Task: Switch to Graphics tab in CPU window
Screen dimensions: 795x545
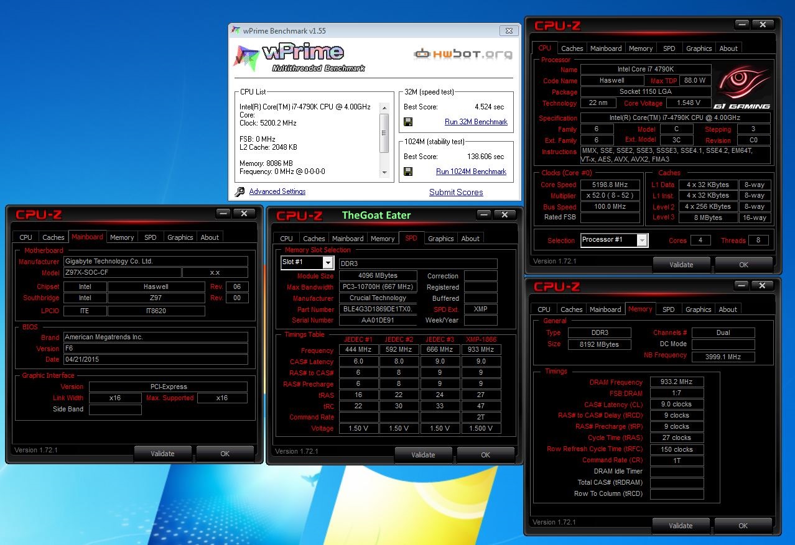Action: click(x=699, y=48)
